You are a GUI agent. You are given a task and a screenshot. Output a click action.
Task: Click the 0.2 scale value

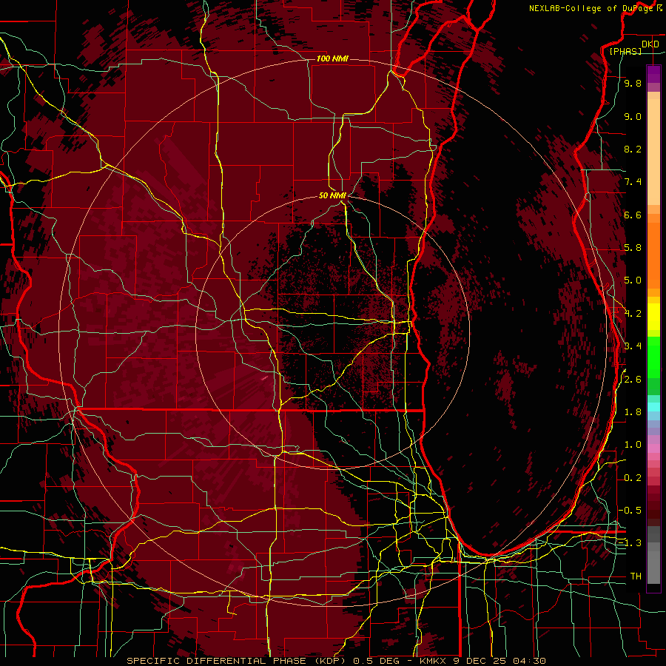point(633,478)
